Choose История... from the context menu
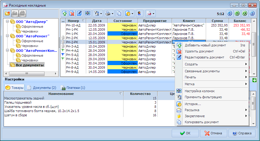Screen dimensions: 260x141 click(193, 104)
